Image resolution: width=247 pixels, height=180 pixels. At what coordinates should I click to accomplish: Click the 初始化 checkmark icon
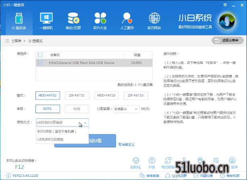(136, 161)
